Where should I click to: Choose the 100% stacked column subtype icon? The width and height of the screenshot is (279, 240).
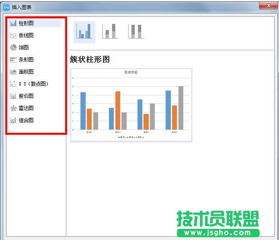[x=136, y=31]
